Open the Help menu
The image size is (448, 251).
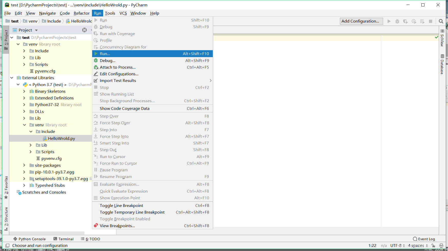[155, 13]
